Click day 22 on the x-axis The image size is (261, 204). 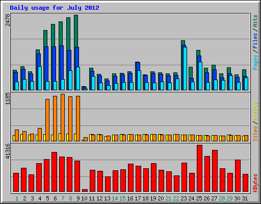pyautogui.click(x=176, y=198)
